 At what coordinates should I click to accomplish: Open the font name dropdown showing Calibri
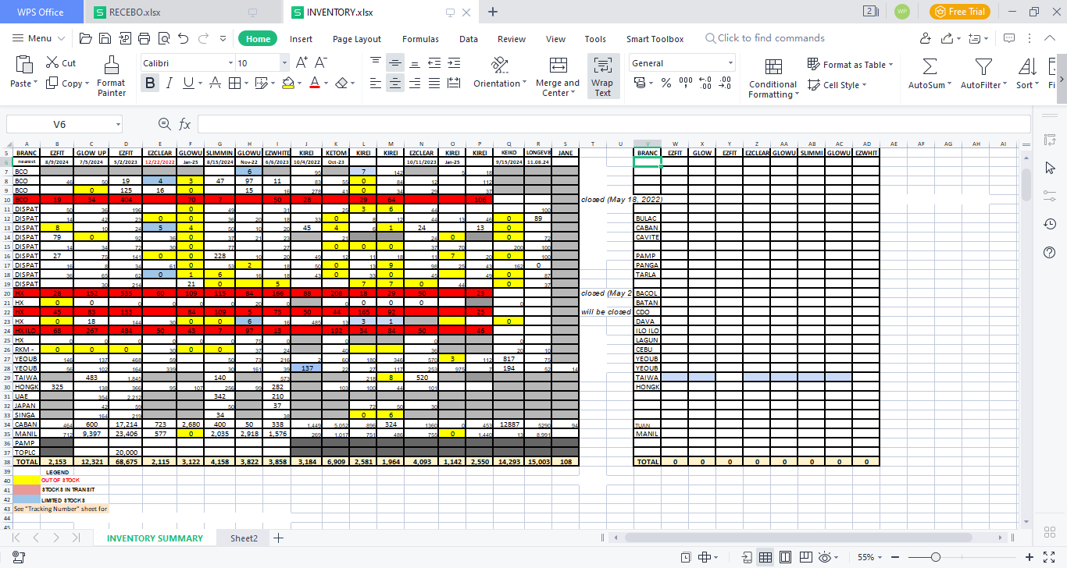point(230,63)
